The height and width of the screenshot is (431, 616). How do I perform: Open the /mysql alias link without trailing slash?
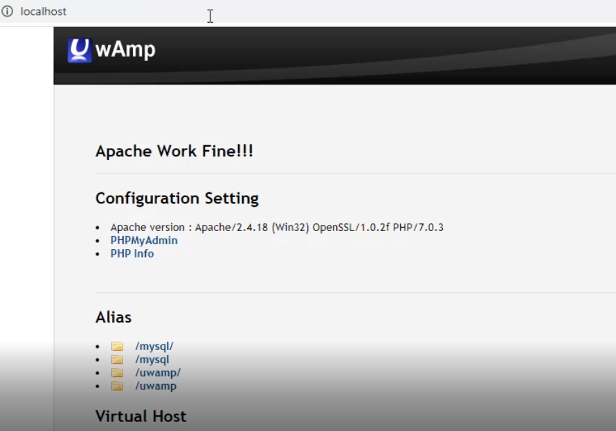tap(152, 360)
